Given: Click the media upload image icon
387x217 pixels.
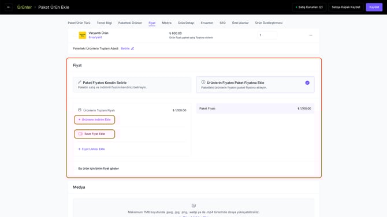Looking at the screenshot, I should [x=193, y=205].
